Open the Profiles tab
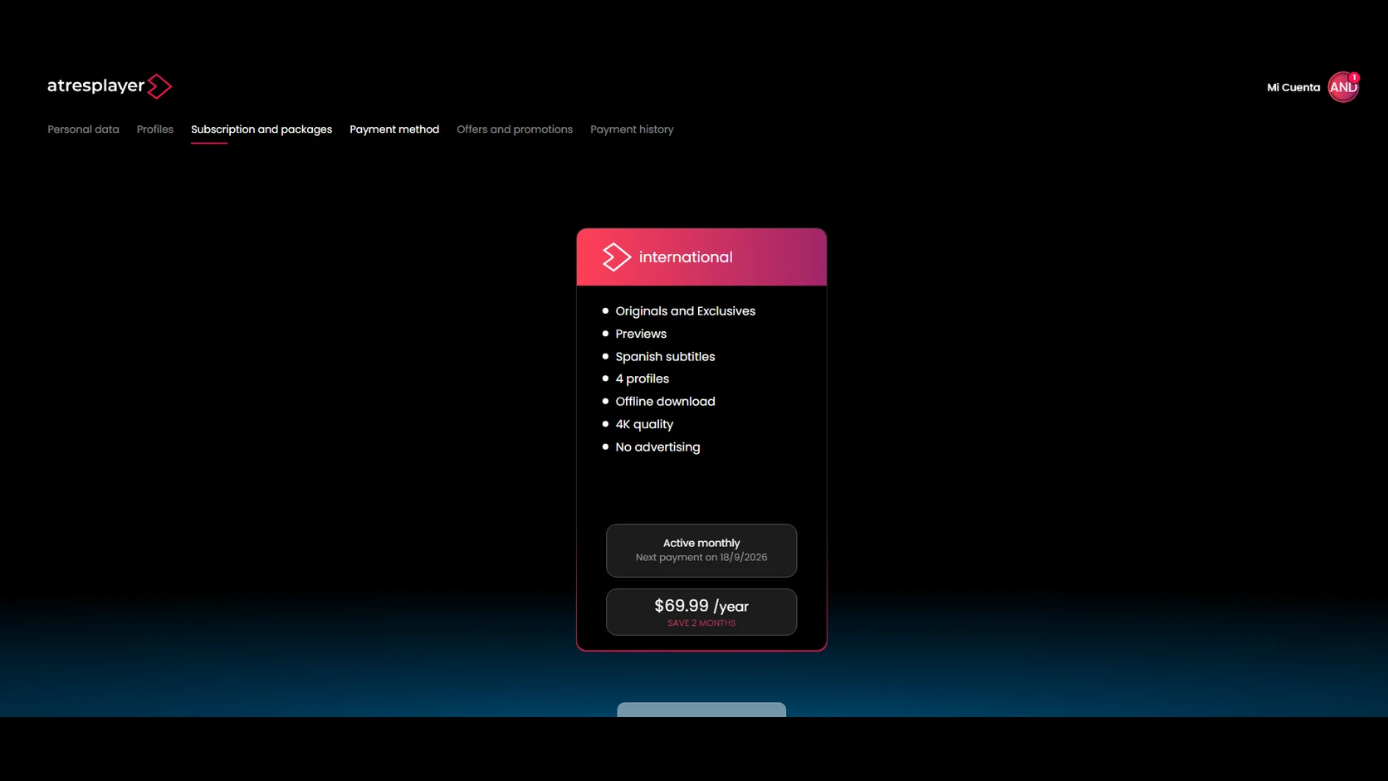This screenshot has height=781, width=1388. [155, 129]
